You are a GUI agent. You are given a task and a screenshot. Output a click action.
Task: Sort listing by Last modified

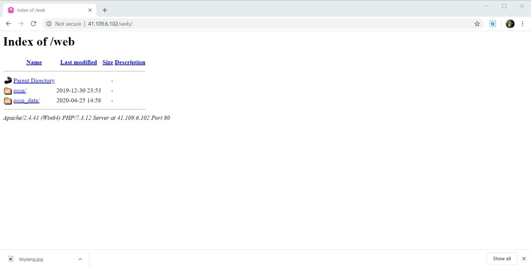[78, 62]
